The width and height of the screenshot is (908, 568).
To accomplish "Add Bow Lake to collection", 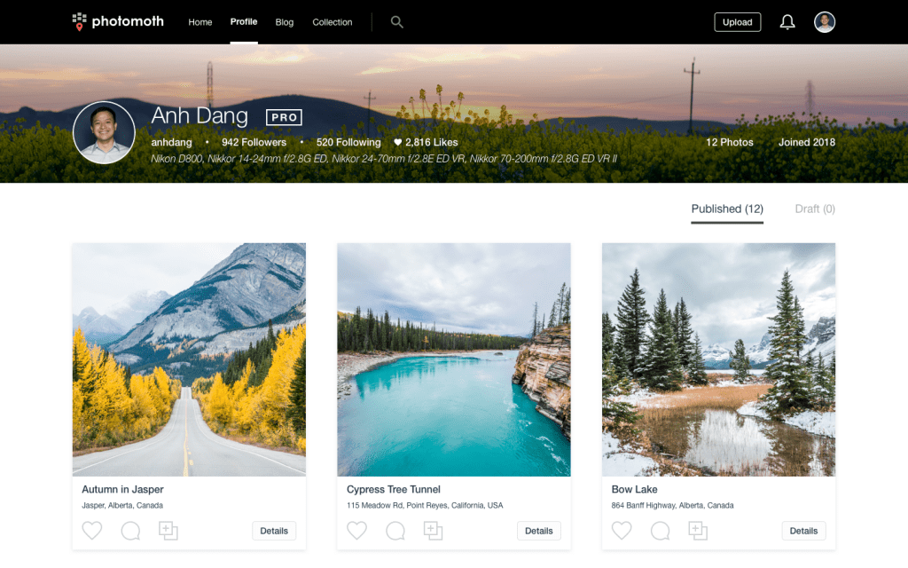I will [698, 531].
